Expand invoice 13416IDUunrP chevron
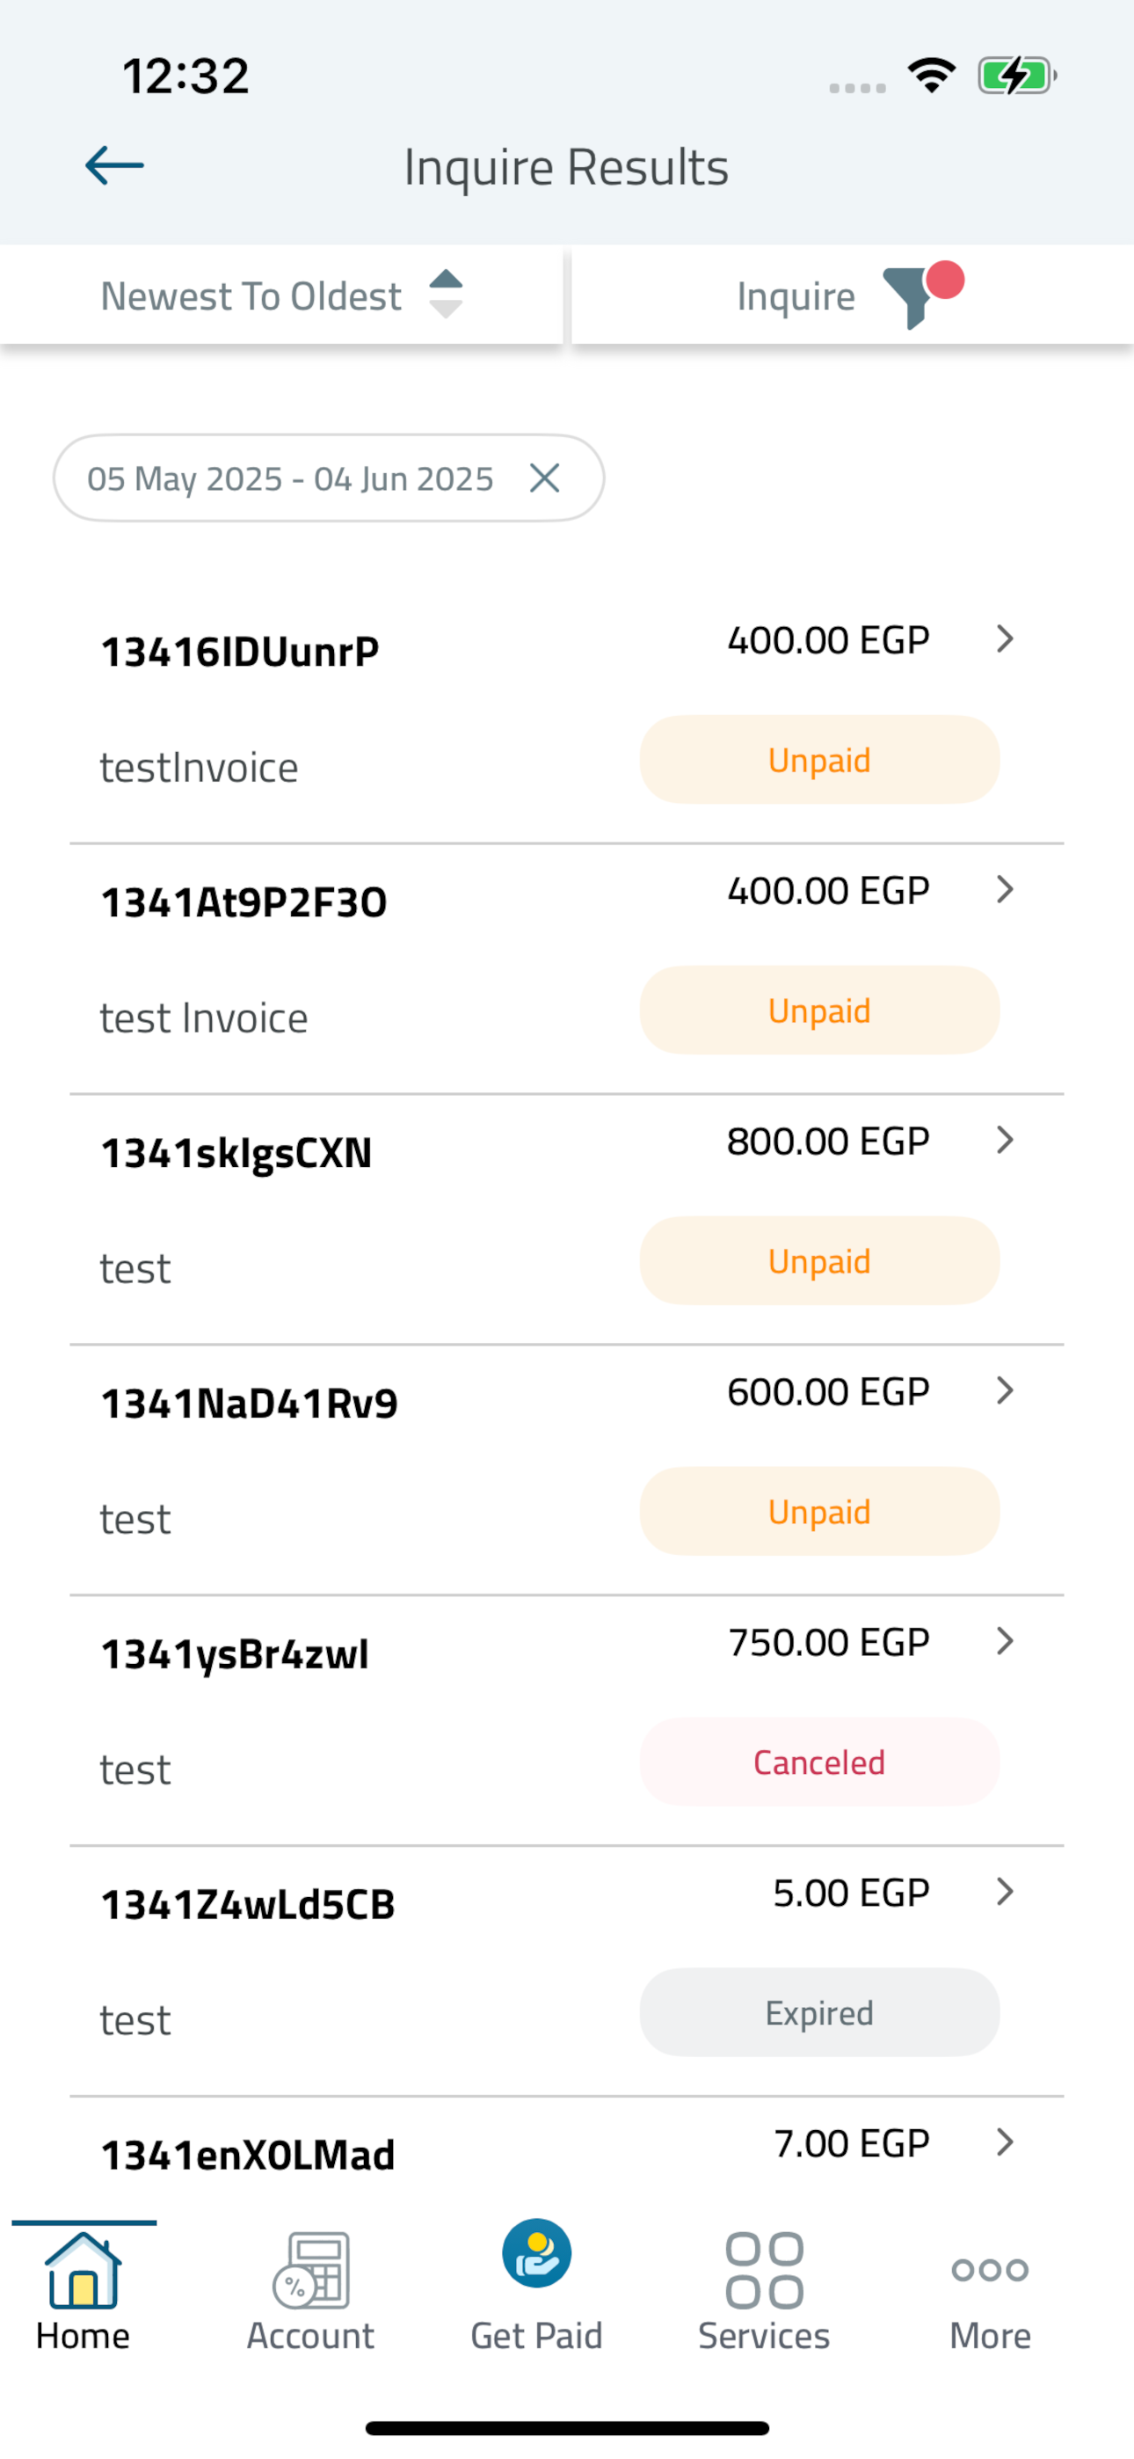Screen dimensions: 1134x2459 point(1004,638)
